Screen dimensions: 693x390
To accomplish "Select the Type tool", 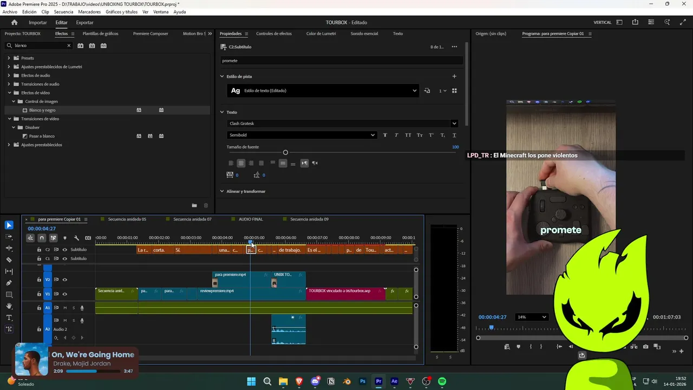I will (x=9, y=317).
